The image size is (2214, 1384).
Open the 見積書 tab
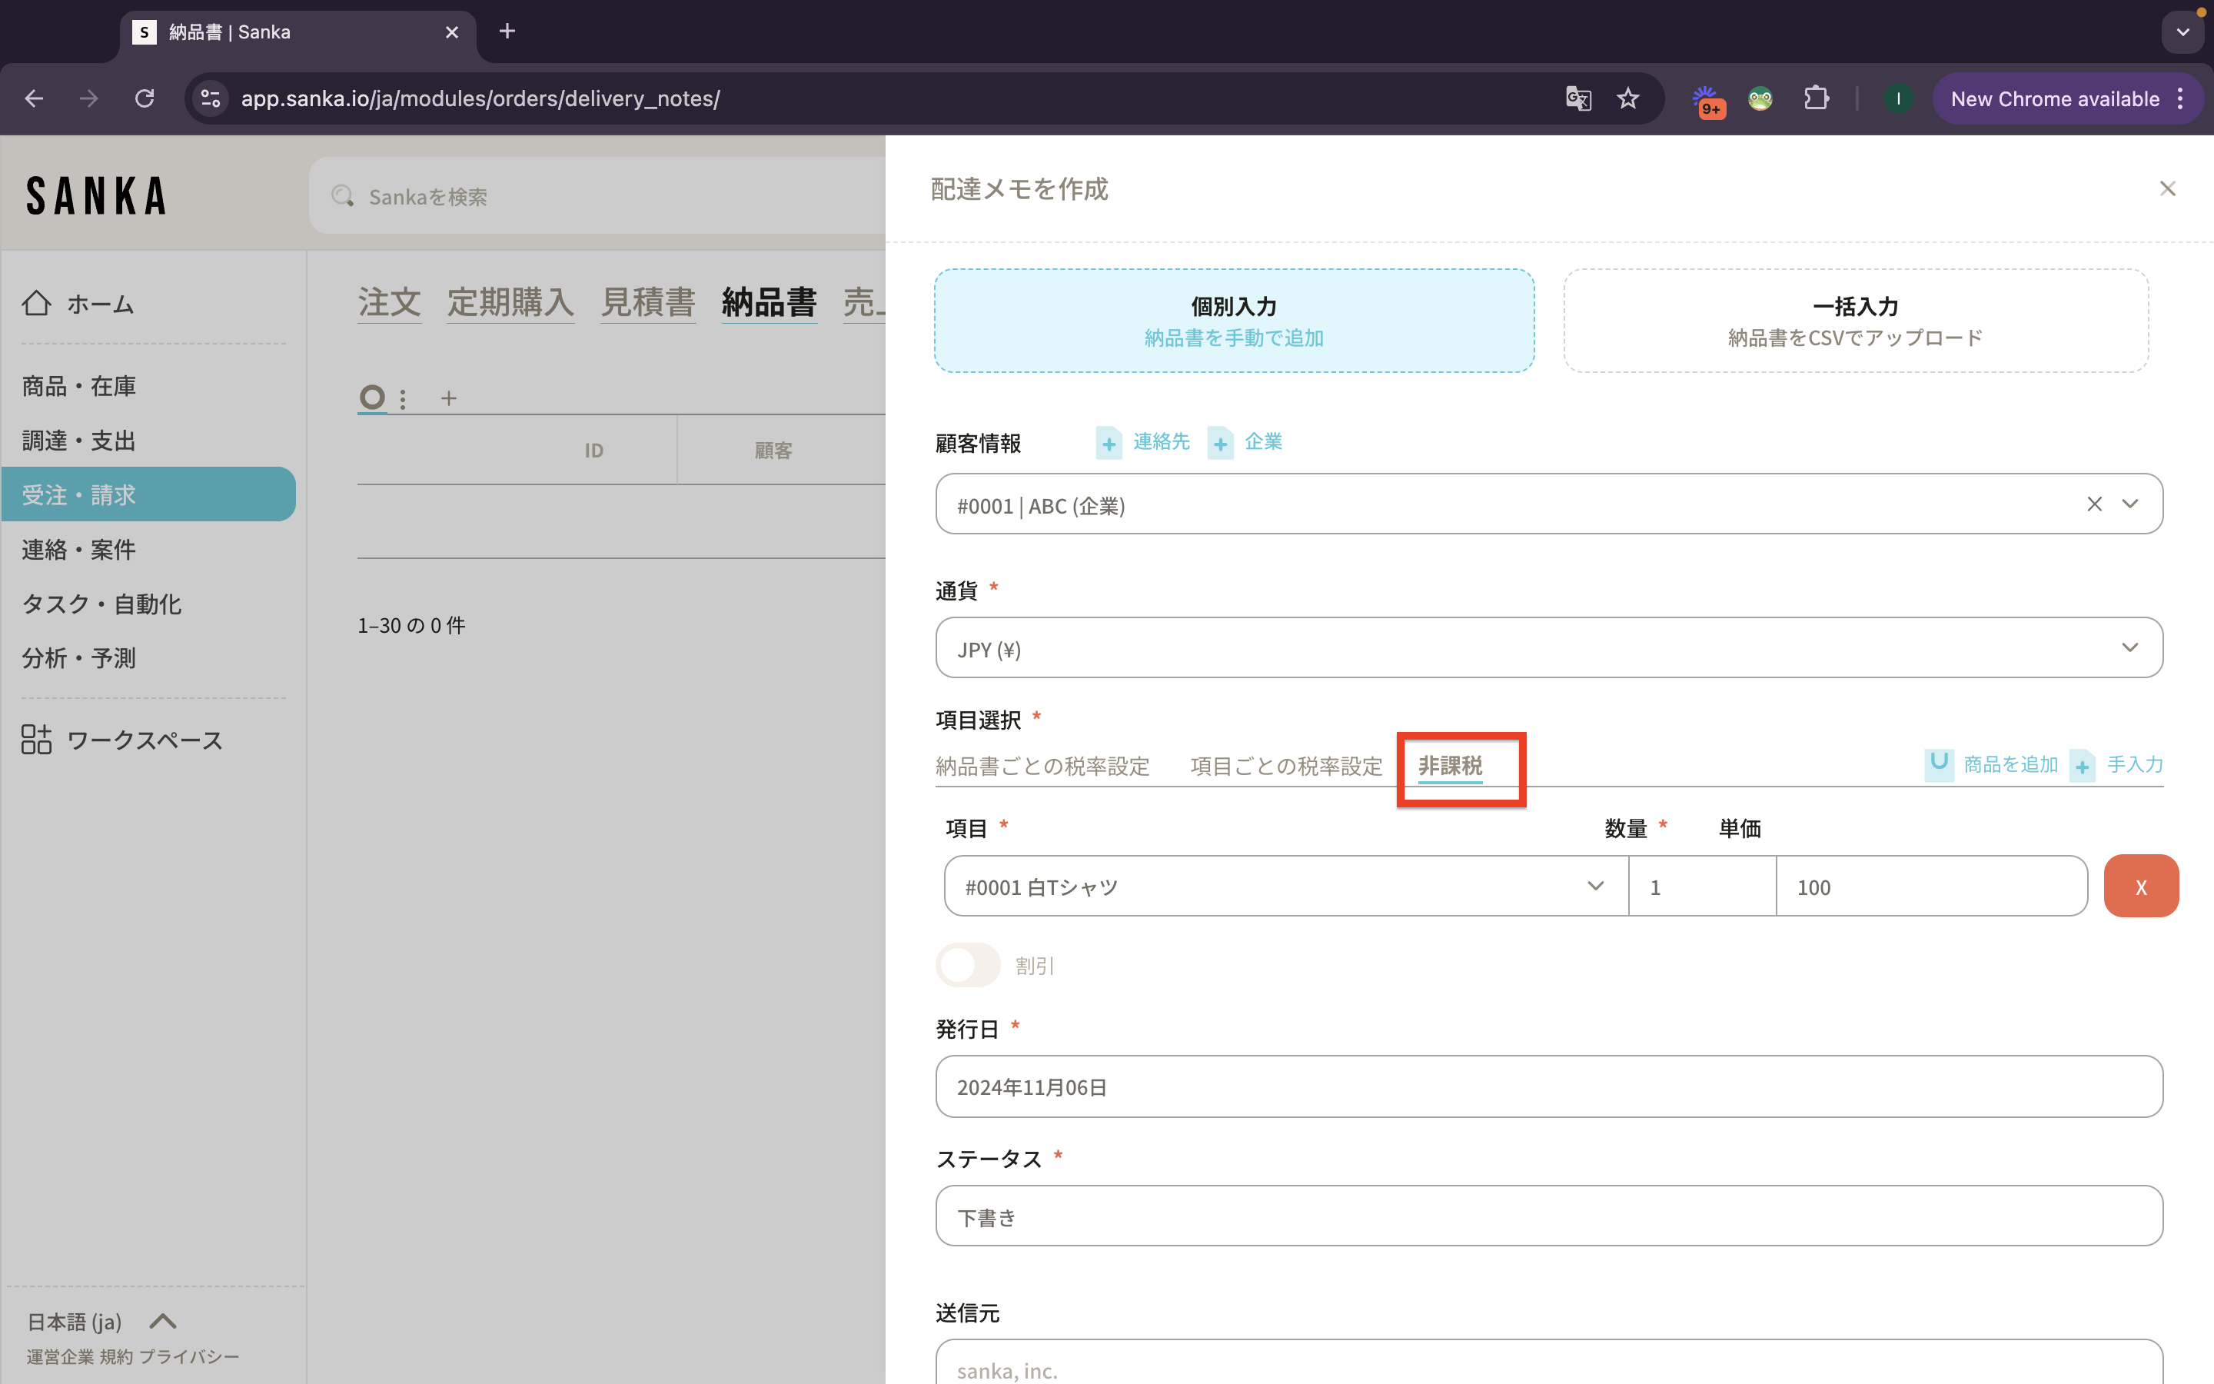[x=648, y=302]
